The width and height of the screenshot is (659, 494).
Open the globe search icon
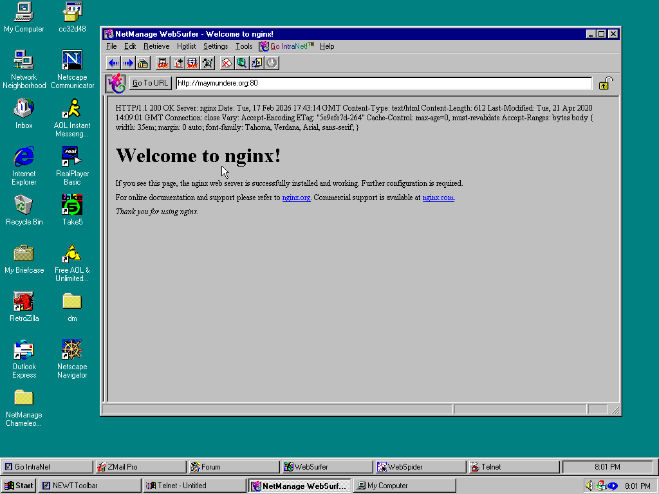[241, 62]
